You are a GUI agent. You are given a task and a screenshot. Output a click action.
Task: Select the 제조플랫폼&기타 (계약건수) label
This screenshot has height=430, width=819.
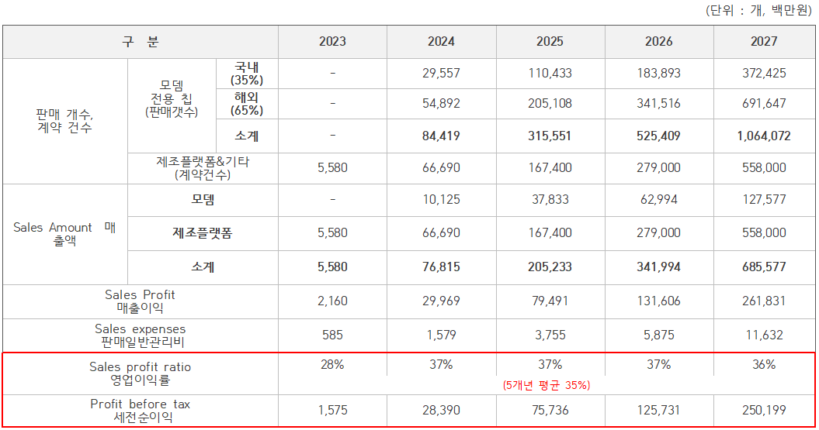pos(203,168)
